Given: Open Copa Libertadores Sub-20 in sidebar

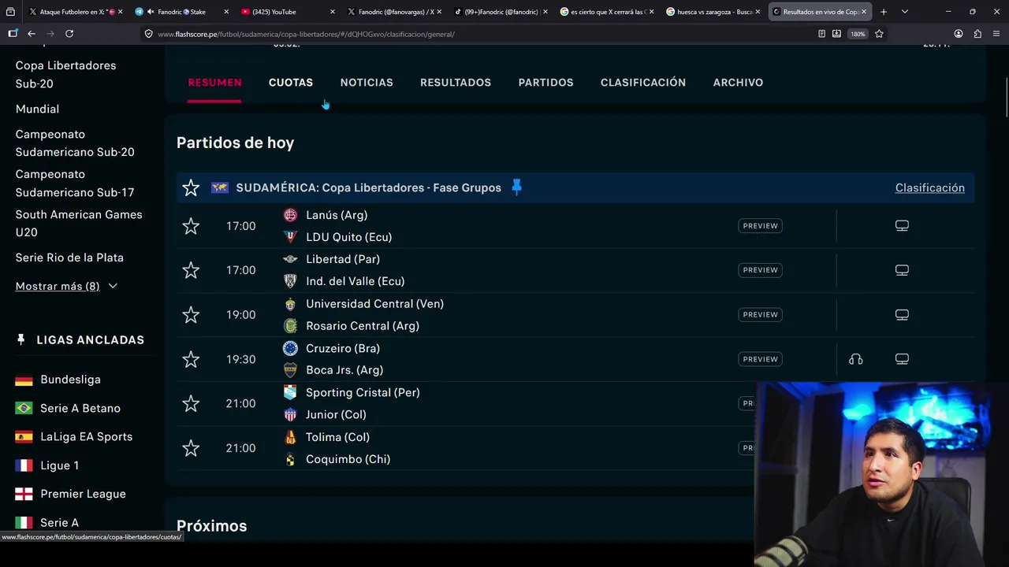Looking at the screenshot, I should (65, 74).
